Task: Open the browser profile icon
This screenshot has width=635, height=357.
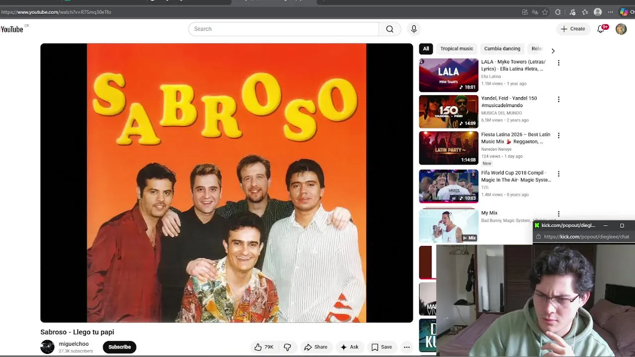Action: (598, 12)
